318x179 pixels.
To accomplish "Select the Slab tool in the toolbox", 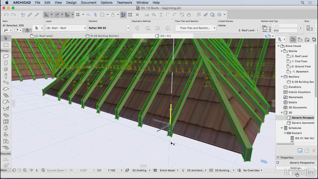I will tap(6, 89).
